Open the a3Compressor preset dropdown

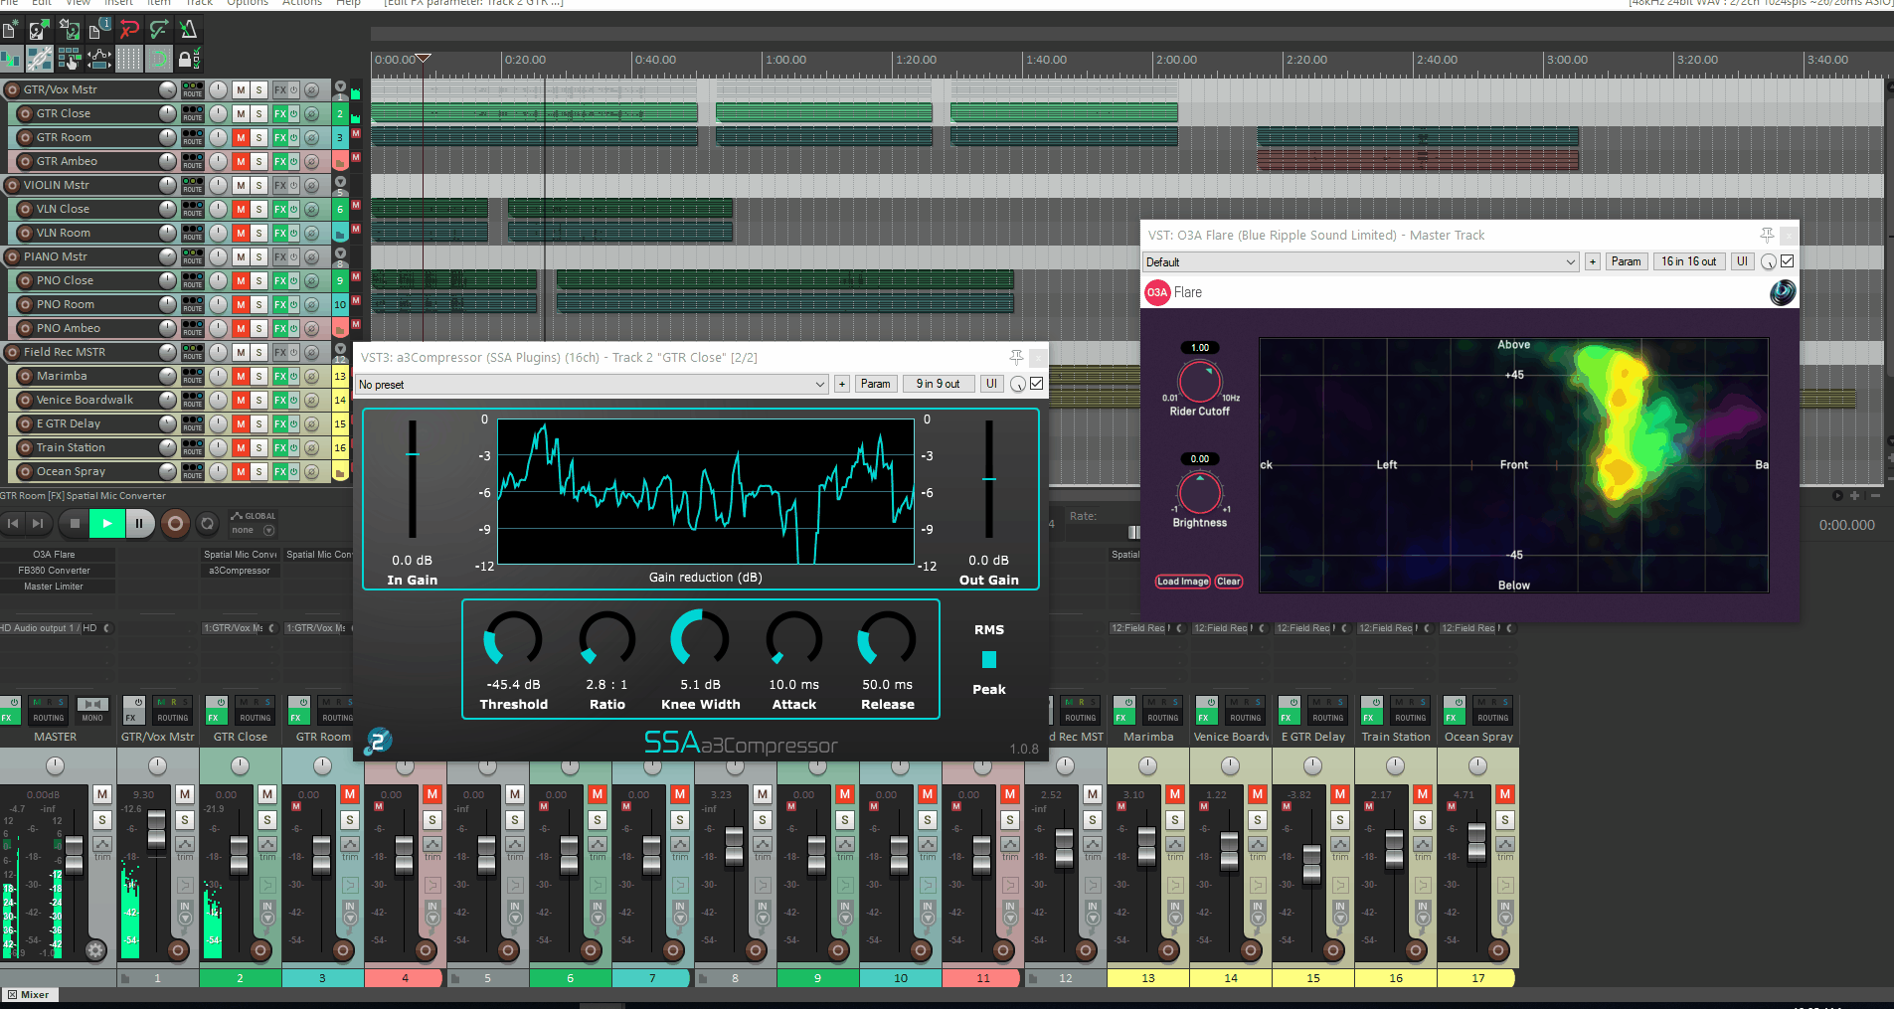point(592,384)
